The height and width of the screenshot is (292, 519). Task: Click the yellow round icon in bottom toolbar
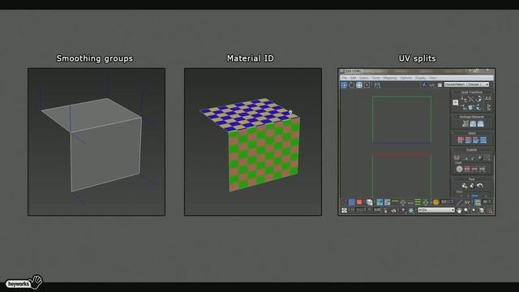coord(435,202)
